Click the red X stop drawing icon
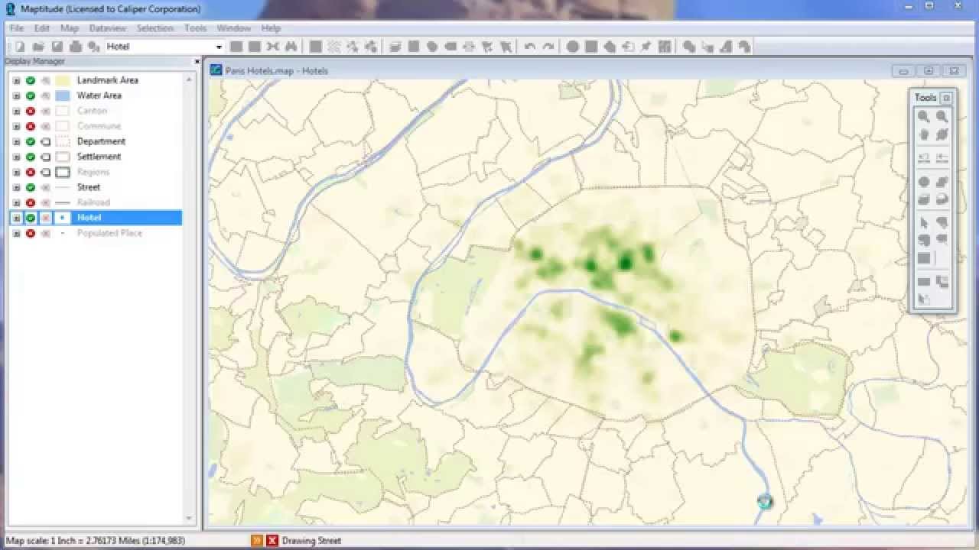The height and width of the screenshot is (550, 979). click(272, 541)
